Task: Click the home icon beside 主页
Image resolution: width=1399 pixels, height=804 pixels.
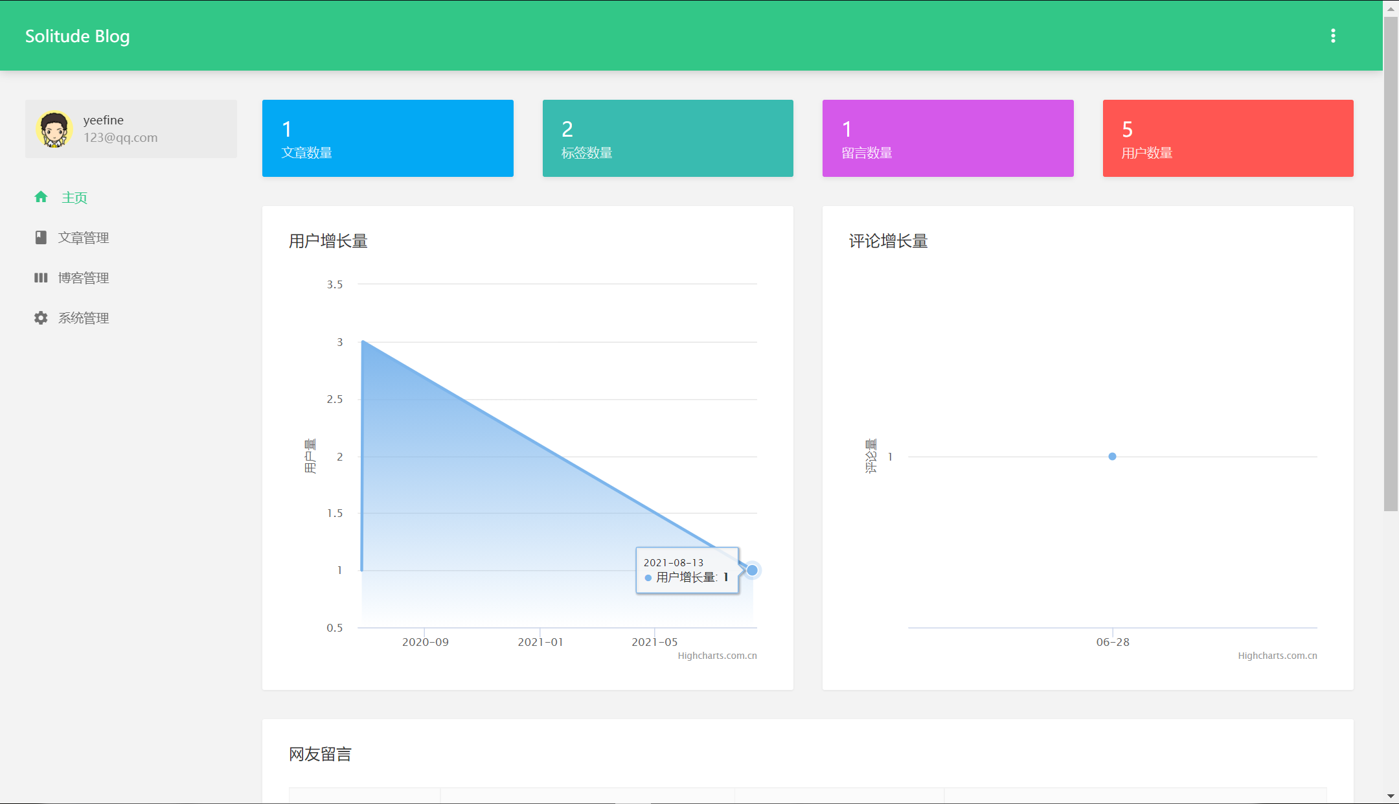Action: coord(41,197)
